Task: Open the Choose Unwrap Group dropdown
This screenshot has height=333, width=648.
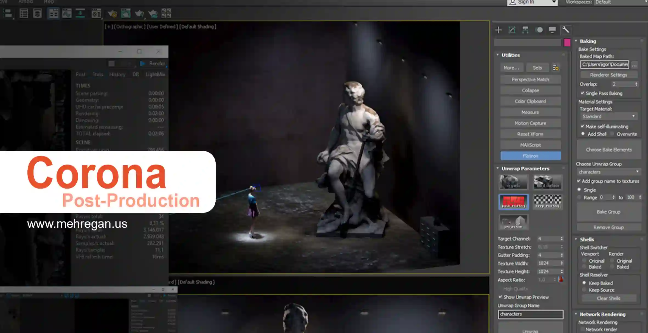Action: [608, 172]
